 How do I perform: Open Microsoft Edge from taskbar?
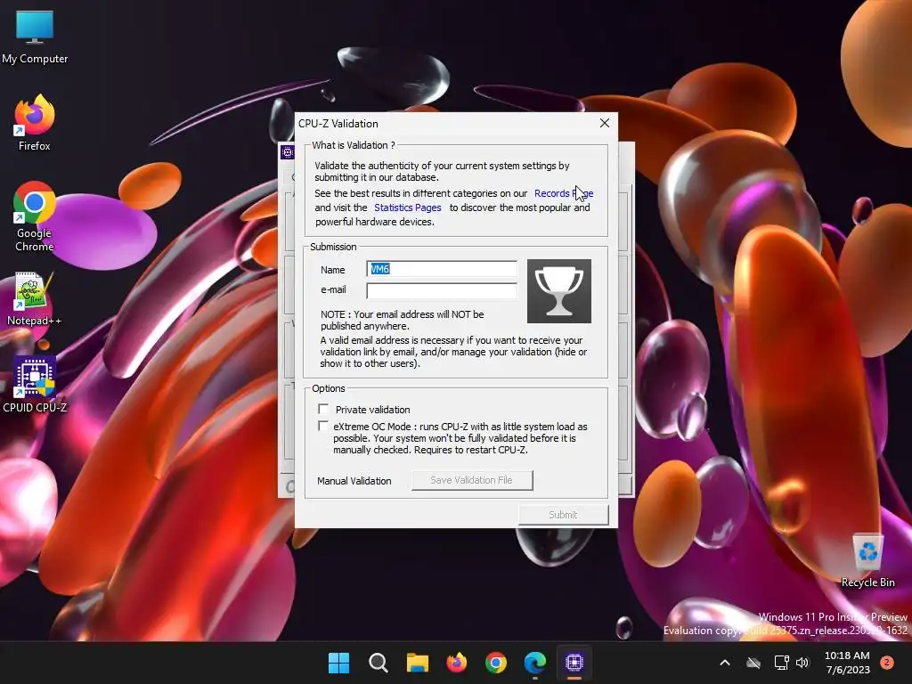pos(535,663)
